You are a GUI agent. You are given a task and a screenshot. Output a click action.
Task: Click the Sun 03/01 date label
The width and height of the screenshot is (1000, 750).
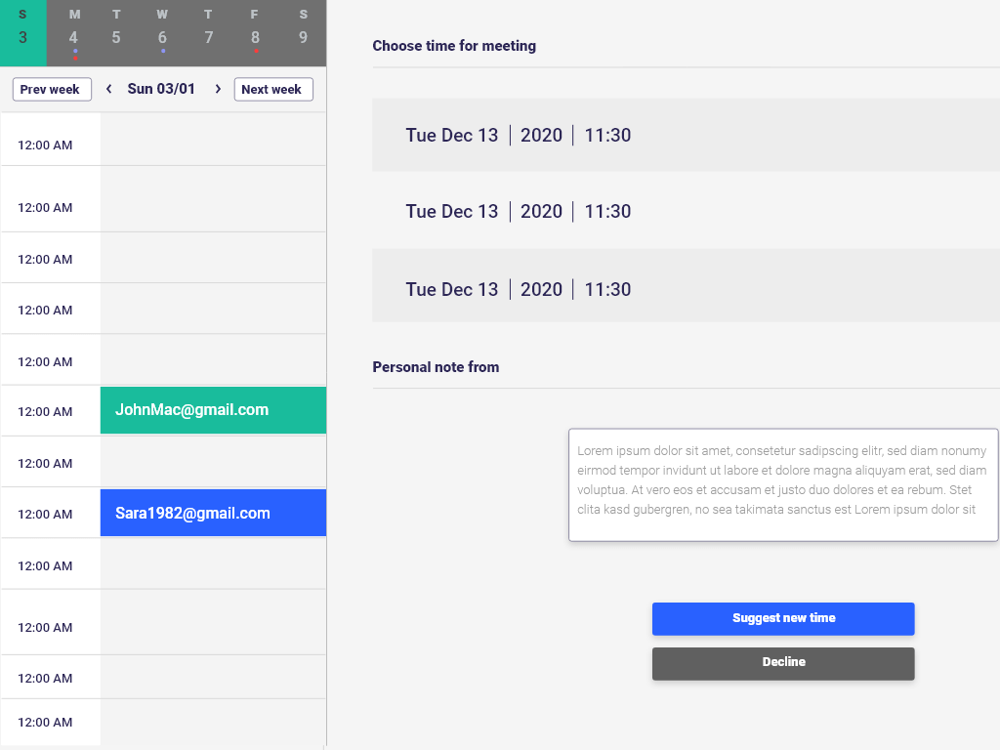(x=161, y=89)
